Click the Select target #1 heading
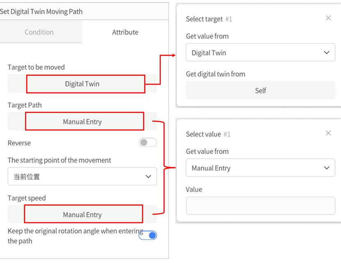This screenshot has width=341, height=263. point(209,19)
